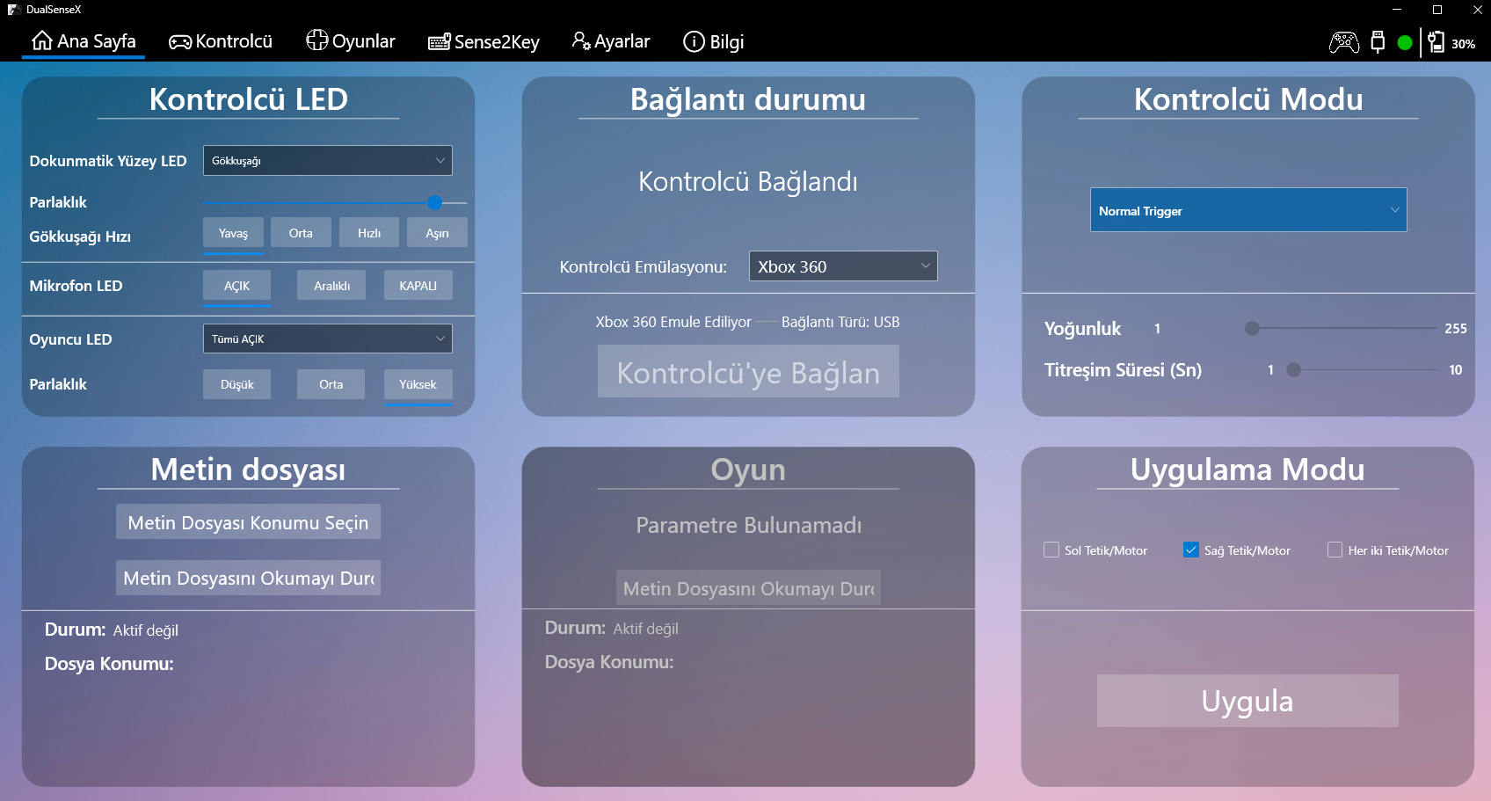Check the Her iki Tetik/Motor checkbox
This screenshot has height=801, width=1491.
pos(1335,550)
